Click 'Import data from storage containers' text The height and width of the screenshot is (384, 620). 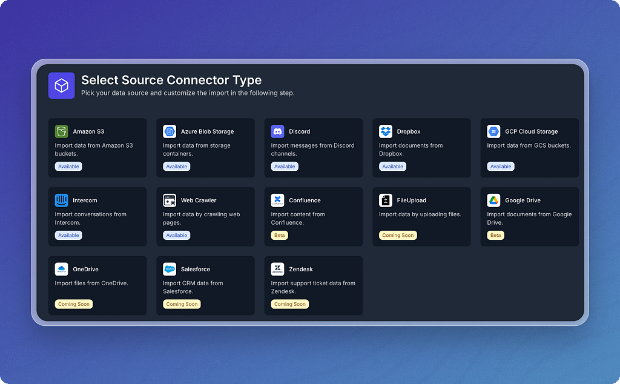pos(197,150)
